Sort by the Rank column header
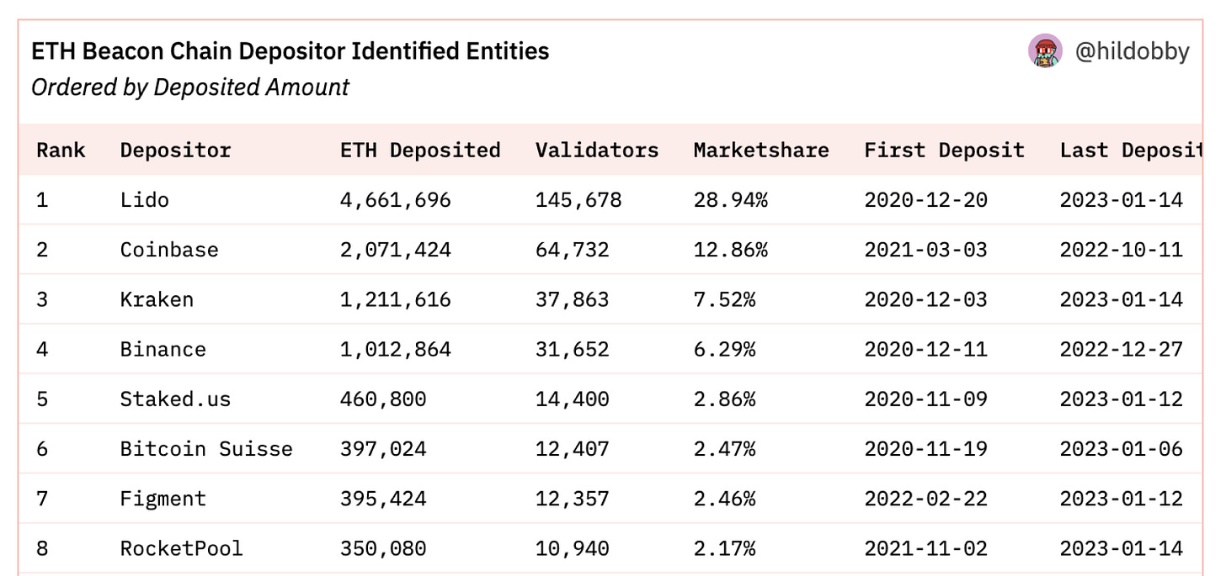The width and height of the screenshot is (1226, 576). [x=61, y=151]
